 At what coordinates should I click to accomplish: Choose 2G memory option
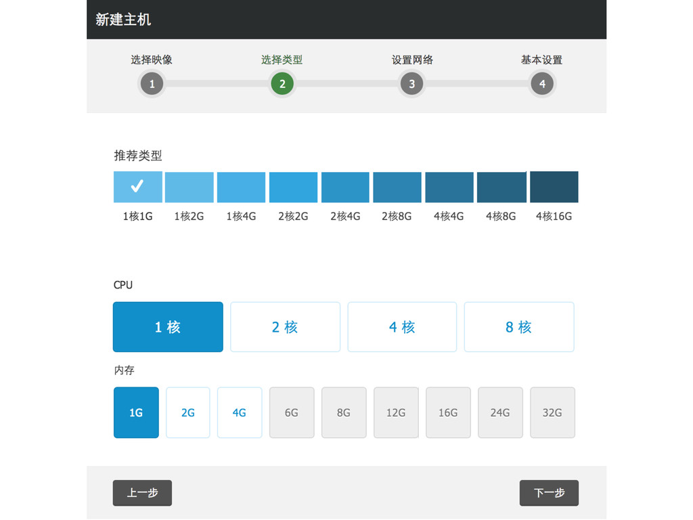(x=188, y=412)
